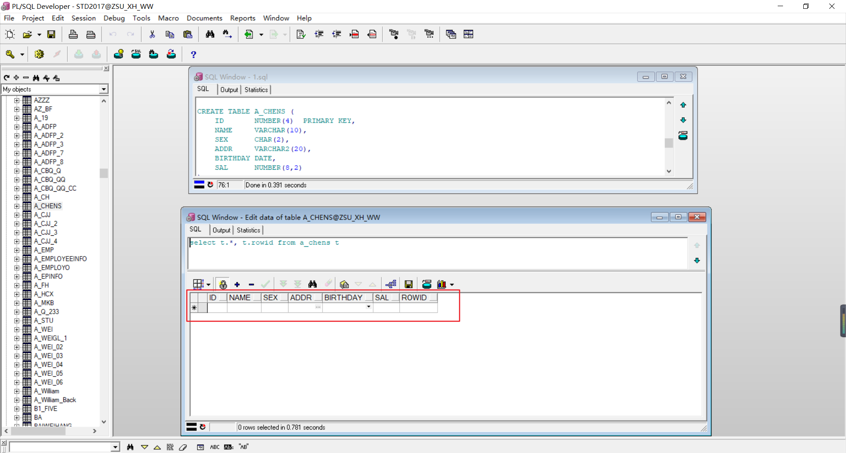846x453 pixels.
Task: Toggle the edit lock in the data grid
Action: (x=223, y=284)
